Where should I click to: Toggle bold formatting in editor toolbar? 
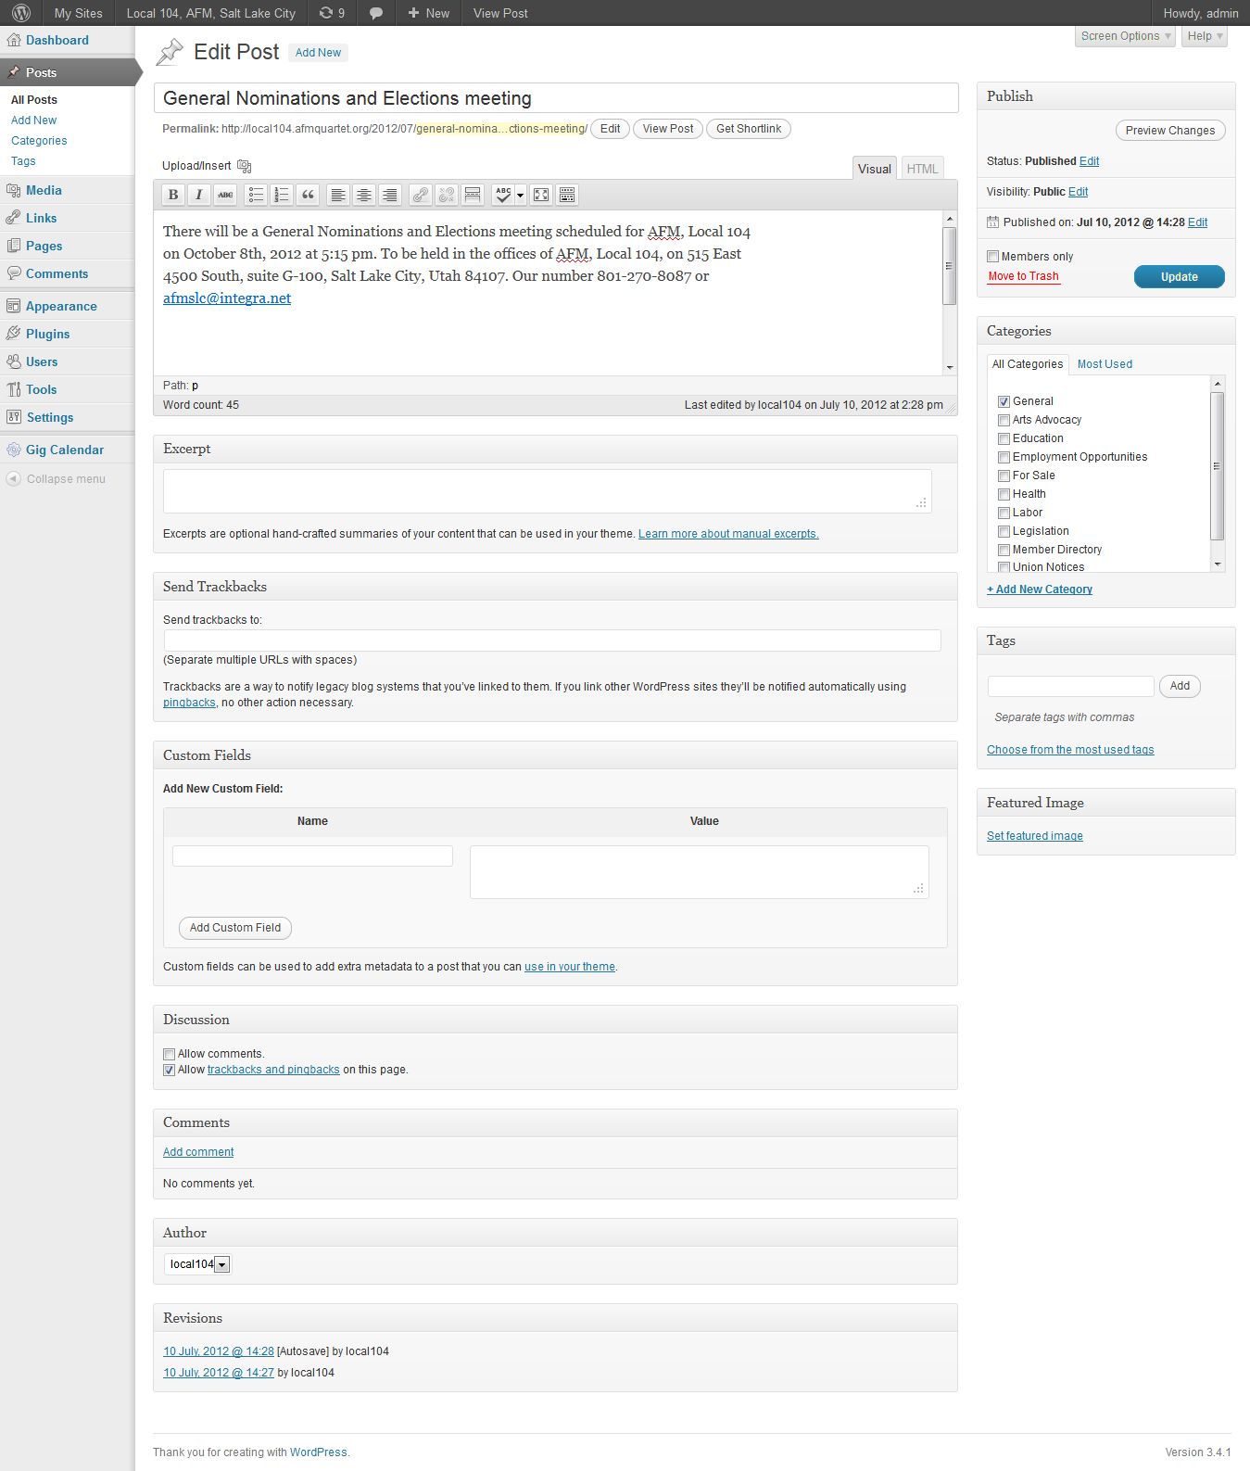pos(173,195)
